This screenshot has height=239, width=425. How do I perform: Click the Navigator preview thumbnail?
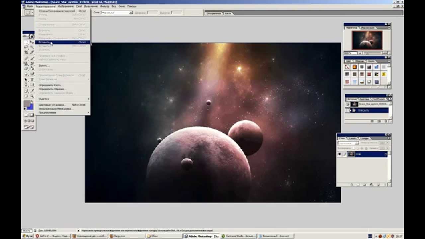367,40
